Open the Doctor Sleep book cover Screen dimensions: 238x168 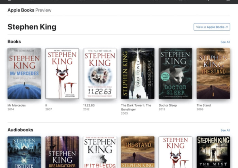tap(175, 73)
